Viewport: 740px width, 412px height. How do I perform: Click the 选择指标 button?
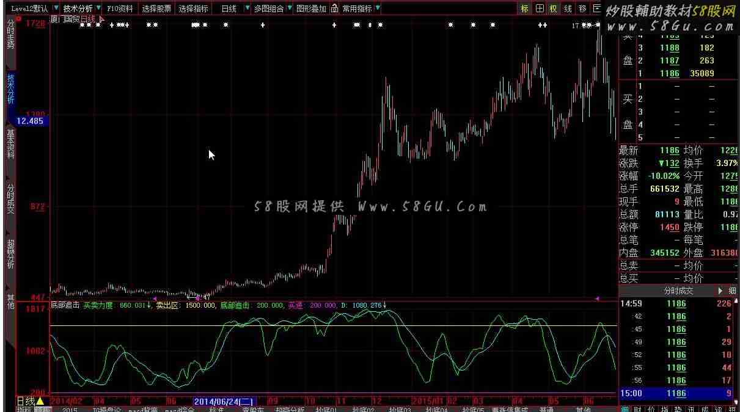(194, 9)
